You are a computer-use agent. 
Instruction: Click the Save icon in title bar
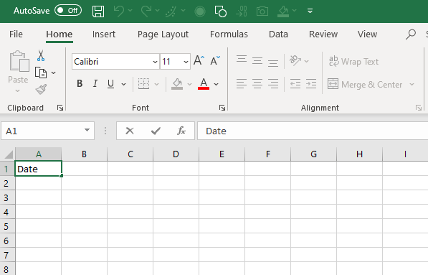[98, 11]
